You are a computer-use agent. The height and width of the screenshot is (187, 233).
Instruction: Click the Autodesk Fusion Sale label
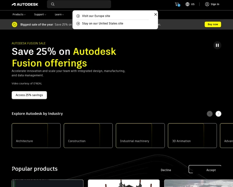[x=28, y=43]
